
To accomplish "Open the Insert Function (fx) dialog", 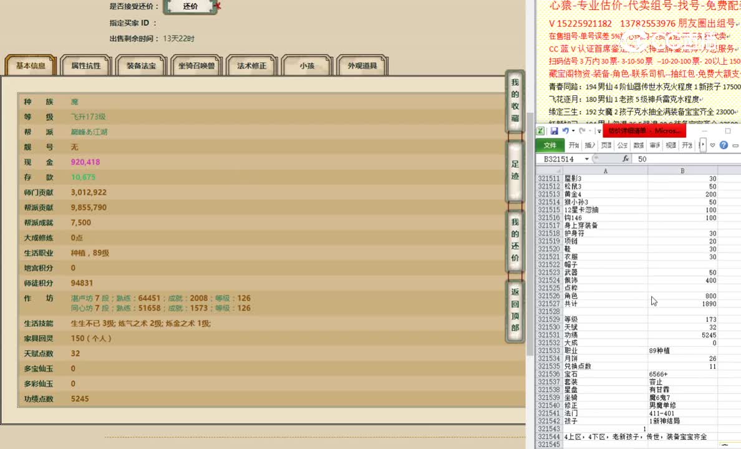I will coord(626,158).
